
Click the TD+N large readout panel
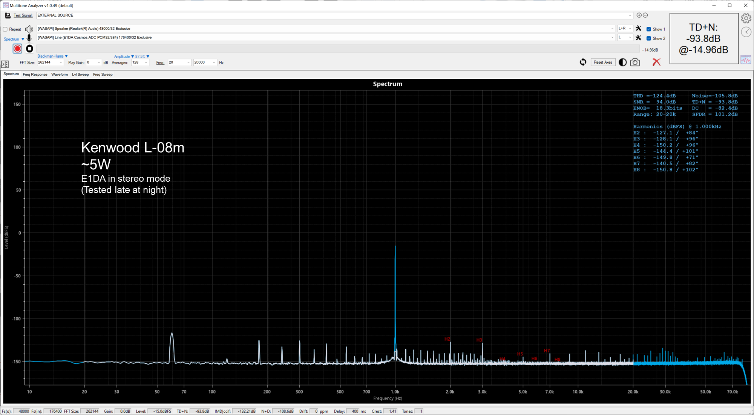pyautogui.click(x=703, y=38)
